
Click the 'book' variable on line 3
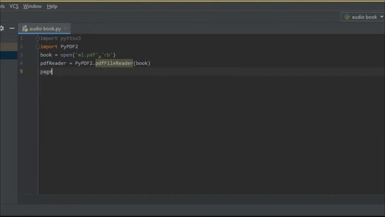coord(46,55)
